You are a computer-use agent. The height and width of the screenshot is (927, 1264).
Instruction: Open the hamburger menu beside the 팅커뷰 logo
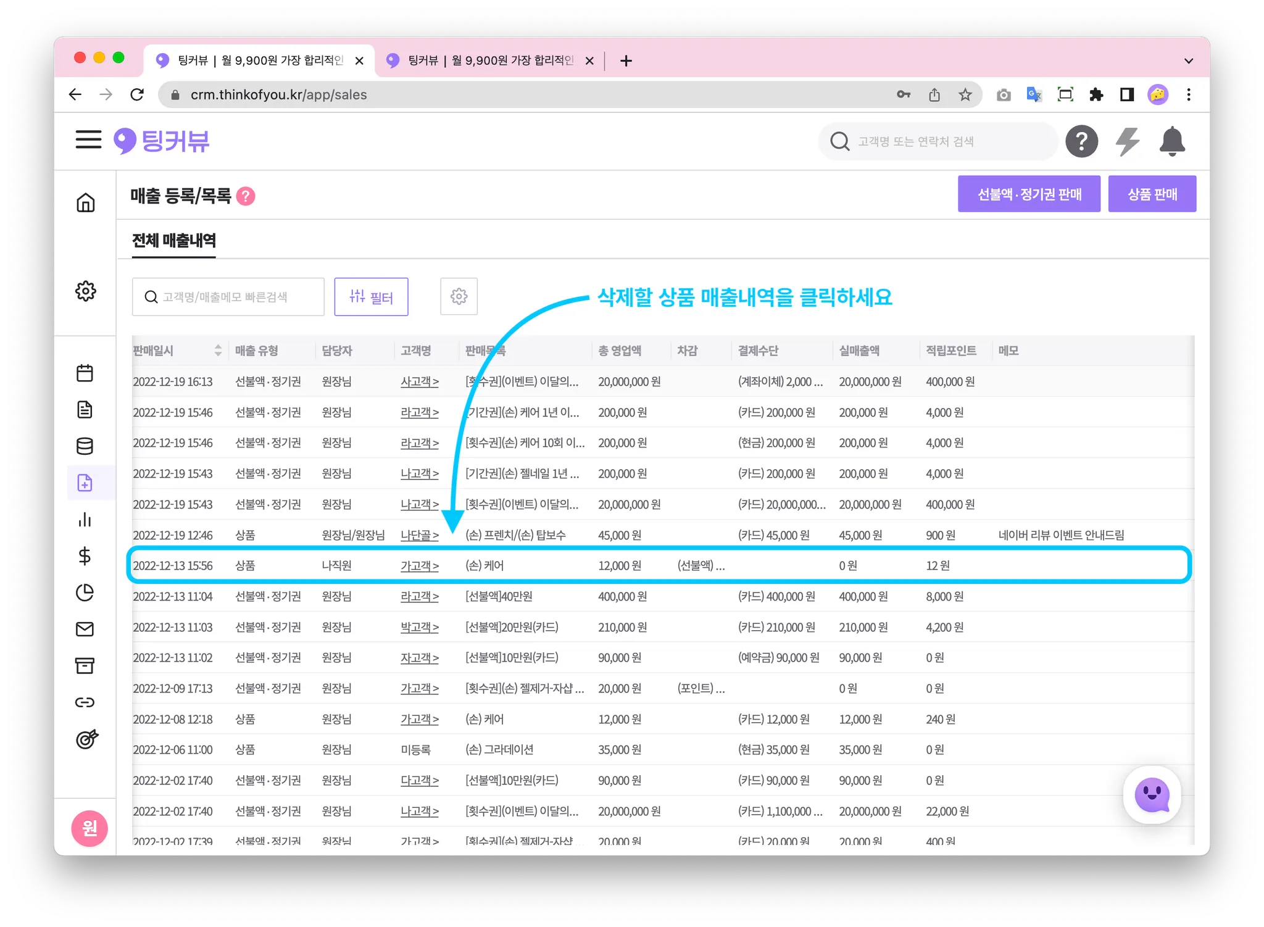(x=88, y=139)
